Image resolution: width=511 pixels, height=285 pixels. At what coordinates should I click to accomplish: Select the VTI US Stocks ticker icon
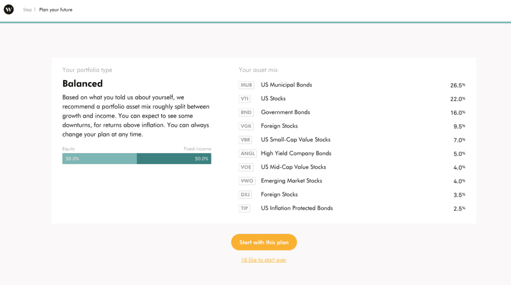pyautogui.click(x=245, y=98)
